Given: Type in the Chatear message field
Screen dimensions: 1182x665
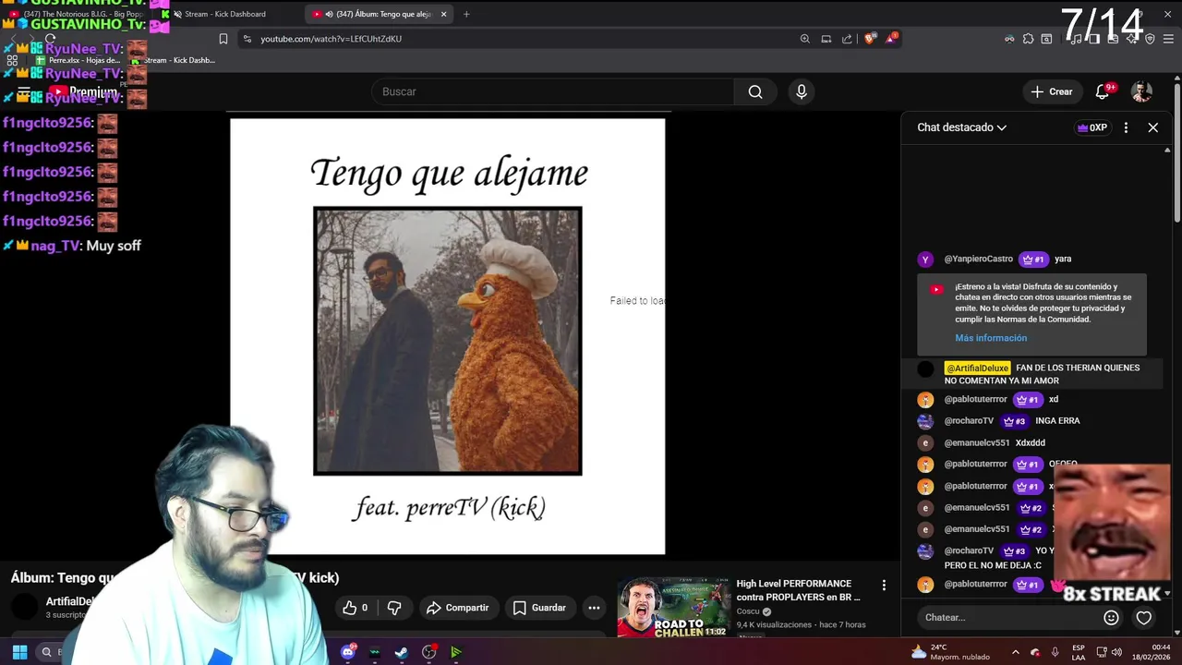Looking at the screenshot, I should click(x=1007, y=617).
